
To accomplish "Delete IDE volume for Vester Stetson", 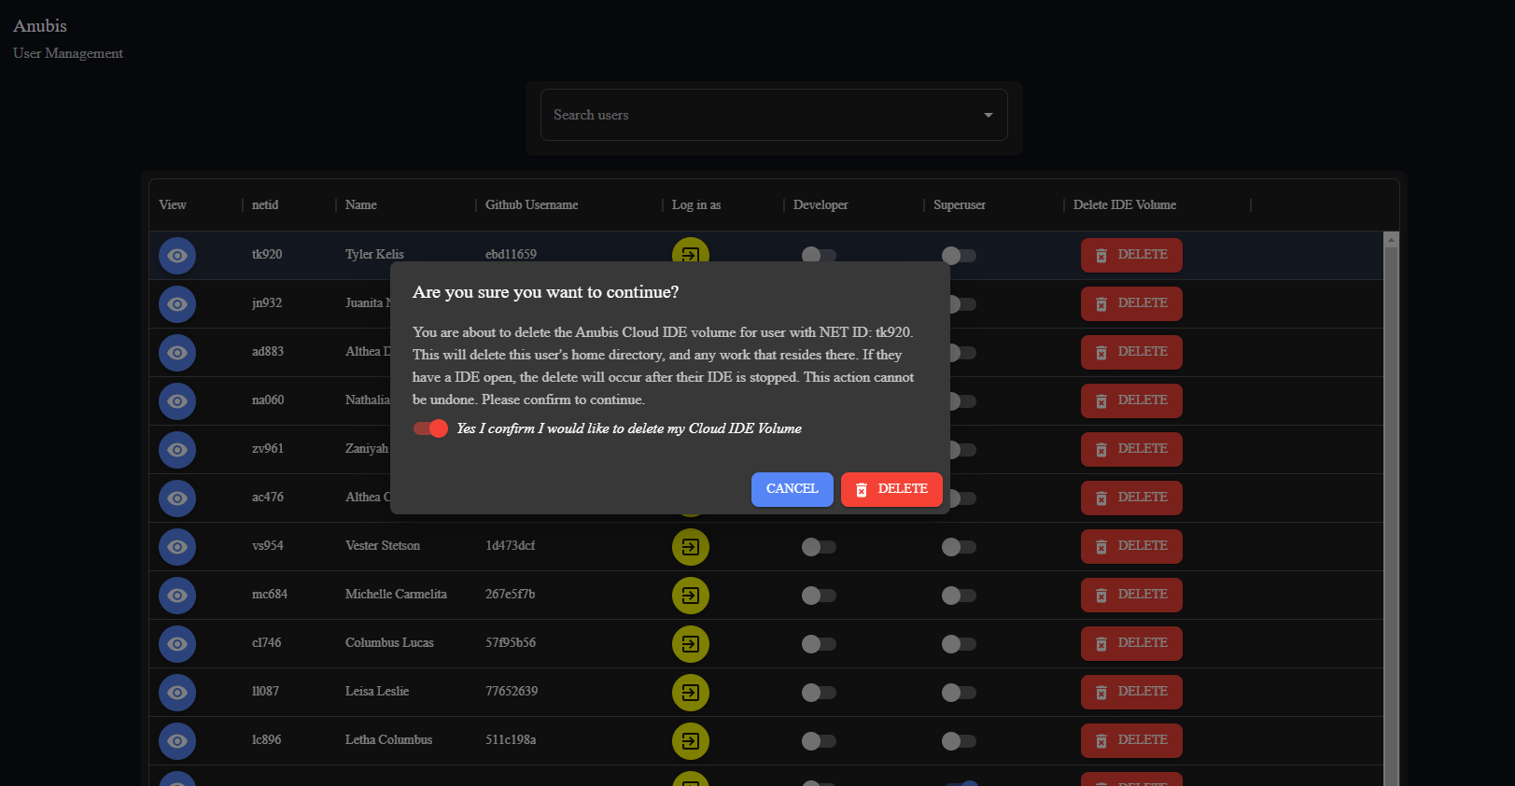I will 1131,546.
